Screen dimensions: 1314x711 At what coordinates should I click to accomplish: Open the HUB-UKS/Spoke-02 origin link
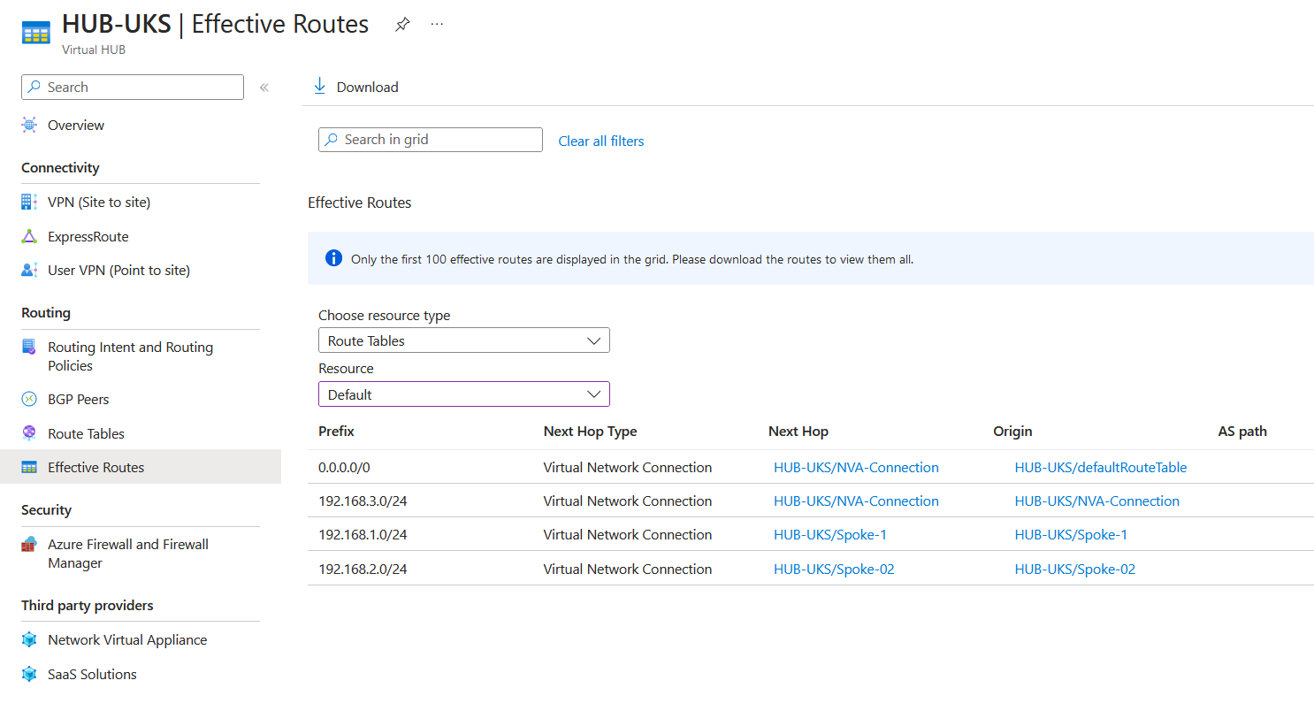point(1075,569)
